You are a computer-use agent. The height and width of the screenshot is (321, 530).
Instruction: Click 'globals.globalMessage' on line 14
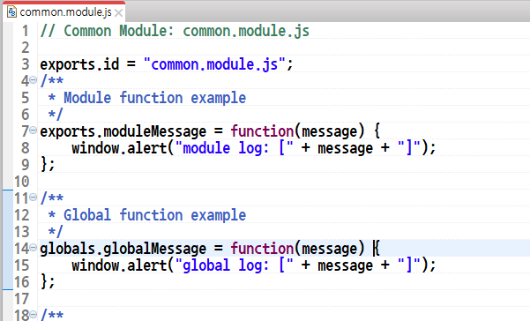[123, 249]
